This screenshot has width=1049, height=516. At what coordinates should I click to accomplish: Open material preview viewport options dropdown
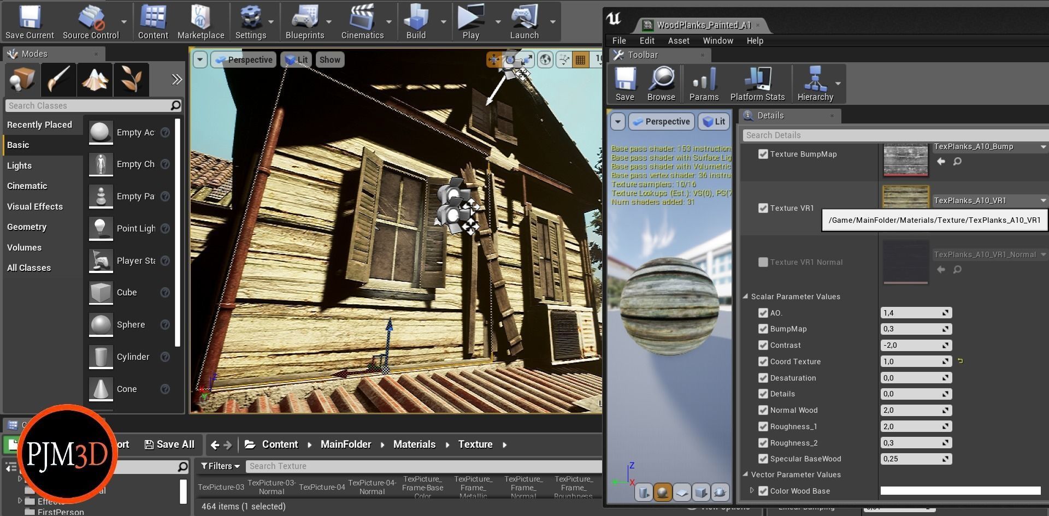(x=618, y=122)
